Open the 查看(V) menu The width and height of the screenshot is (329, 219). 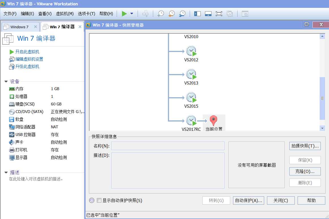click(x=45, y=14)
